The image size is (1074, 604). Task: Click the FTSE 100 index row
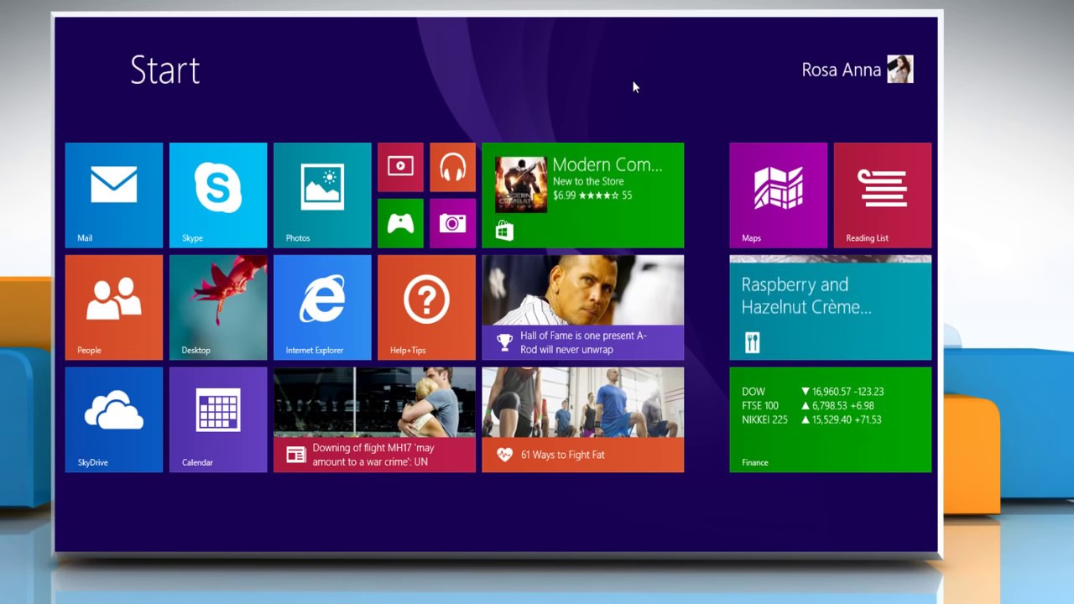808,406
